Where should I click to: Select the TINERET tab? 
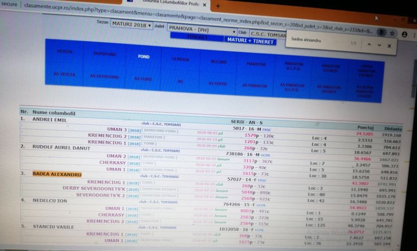tap(196, 37)
